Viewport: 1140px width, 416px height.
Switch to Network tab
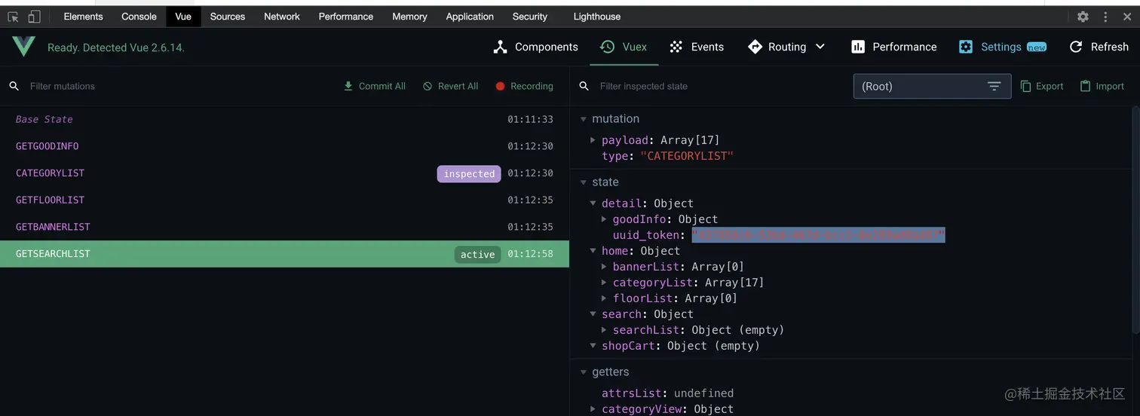pos(282,17)
